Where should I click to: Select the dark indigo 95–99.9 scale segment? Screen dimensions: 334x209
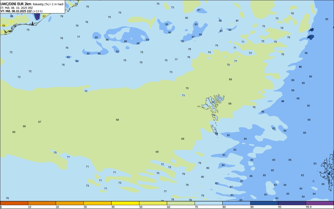click(292, 203)
